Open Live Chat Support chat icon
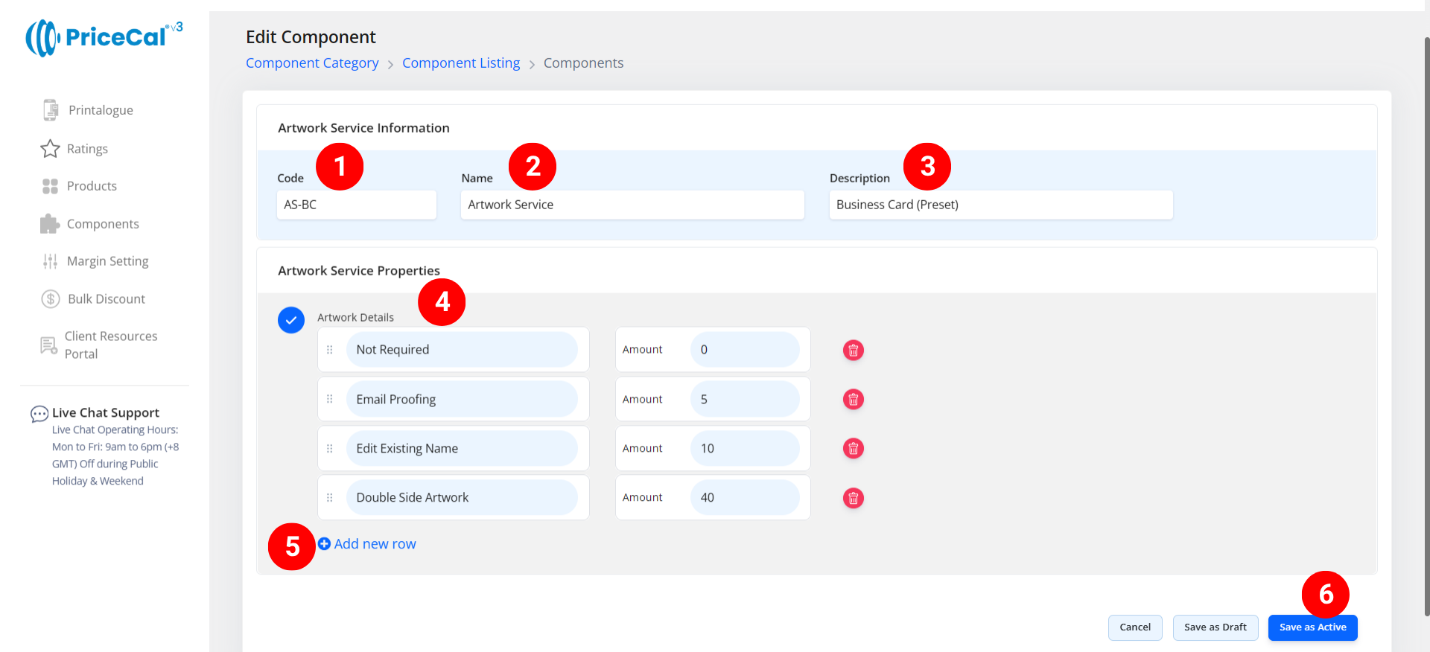 pyautogui.click(x=39, y=414)
